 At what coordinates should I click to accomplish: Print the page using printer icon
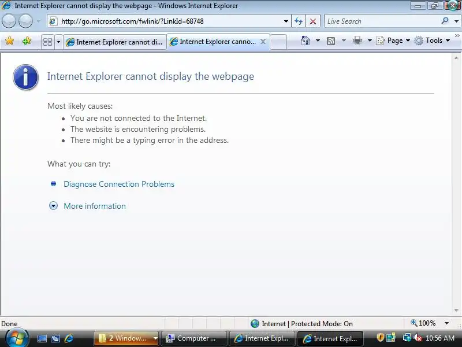357,40
